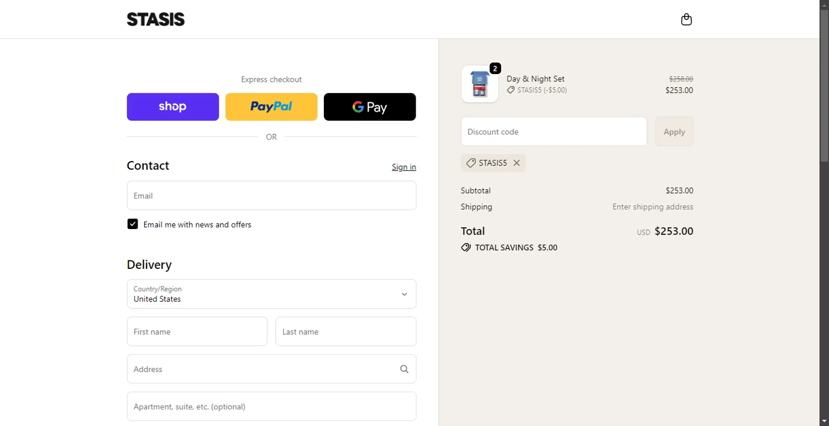
Task: Click the Discount code field
Action: click(554, 132)
